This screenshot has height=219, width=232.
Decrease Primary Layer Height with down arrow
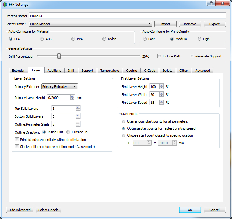pyautogui.click(x=72, y=99)
